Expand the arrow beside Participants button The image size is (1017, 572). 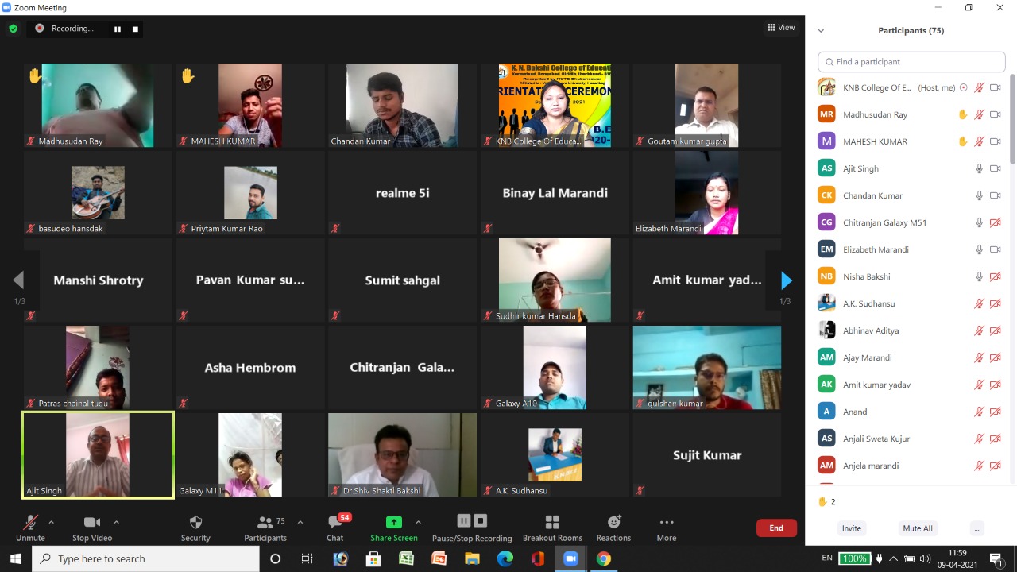pos(300,522)
